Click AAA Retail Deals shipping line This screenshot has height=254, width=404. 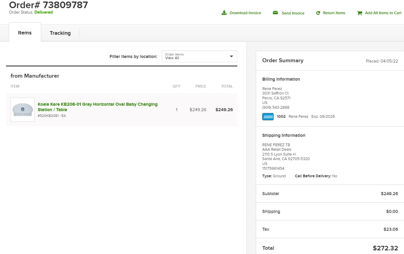pyautogui.click(x=277, y=150)
